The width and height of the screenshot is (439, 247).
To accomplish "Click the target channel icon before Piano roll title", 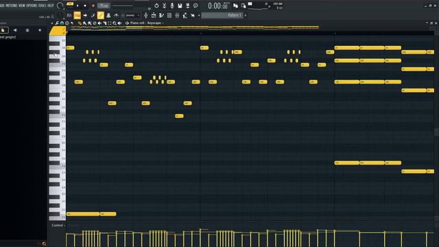I will click(x=127, y=23).
